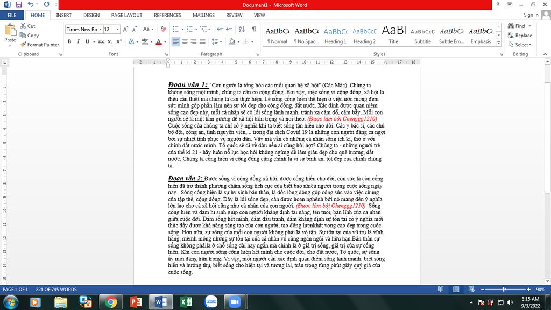
Task: Activate Format Painter
Action: (39, 45)
